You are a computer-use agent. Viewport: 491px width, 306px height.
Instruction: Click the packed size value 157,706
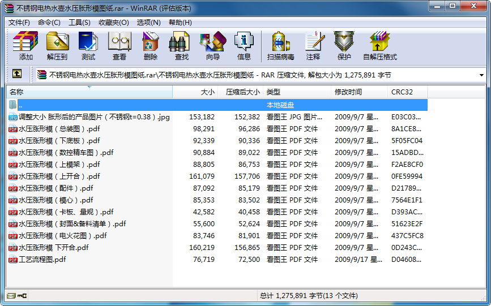point(247,176)
